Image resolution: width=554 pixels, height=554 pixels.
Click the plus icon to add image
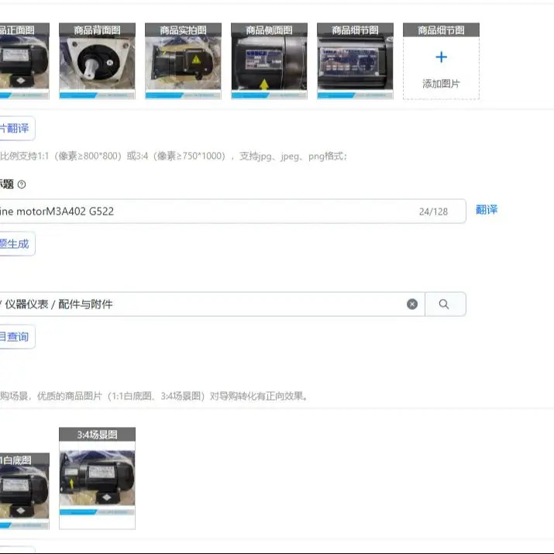(441, 57)
